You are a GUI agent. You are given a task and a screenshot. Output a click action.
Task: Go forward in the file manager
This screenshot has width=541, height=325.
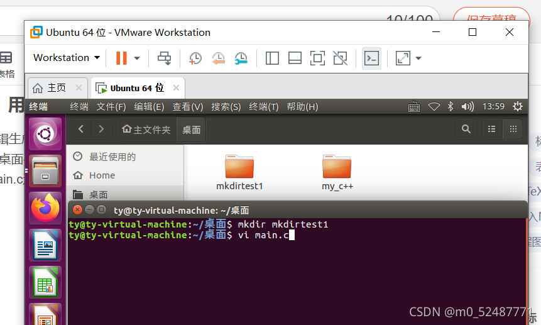click(x=101, y=129)
